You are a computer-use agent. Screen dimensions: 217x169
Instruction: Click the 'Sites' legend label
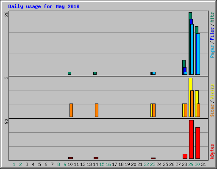click(212, 111)
